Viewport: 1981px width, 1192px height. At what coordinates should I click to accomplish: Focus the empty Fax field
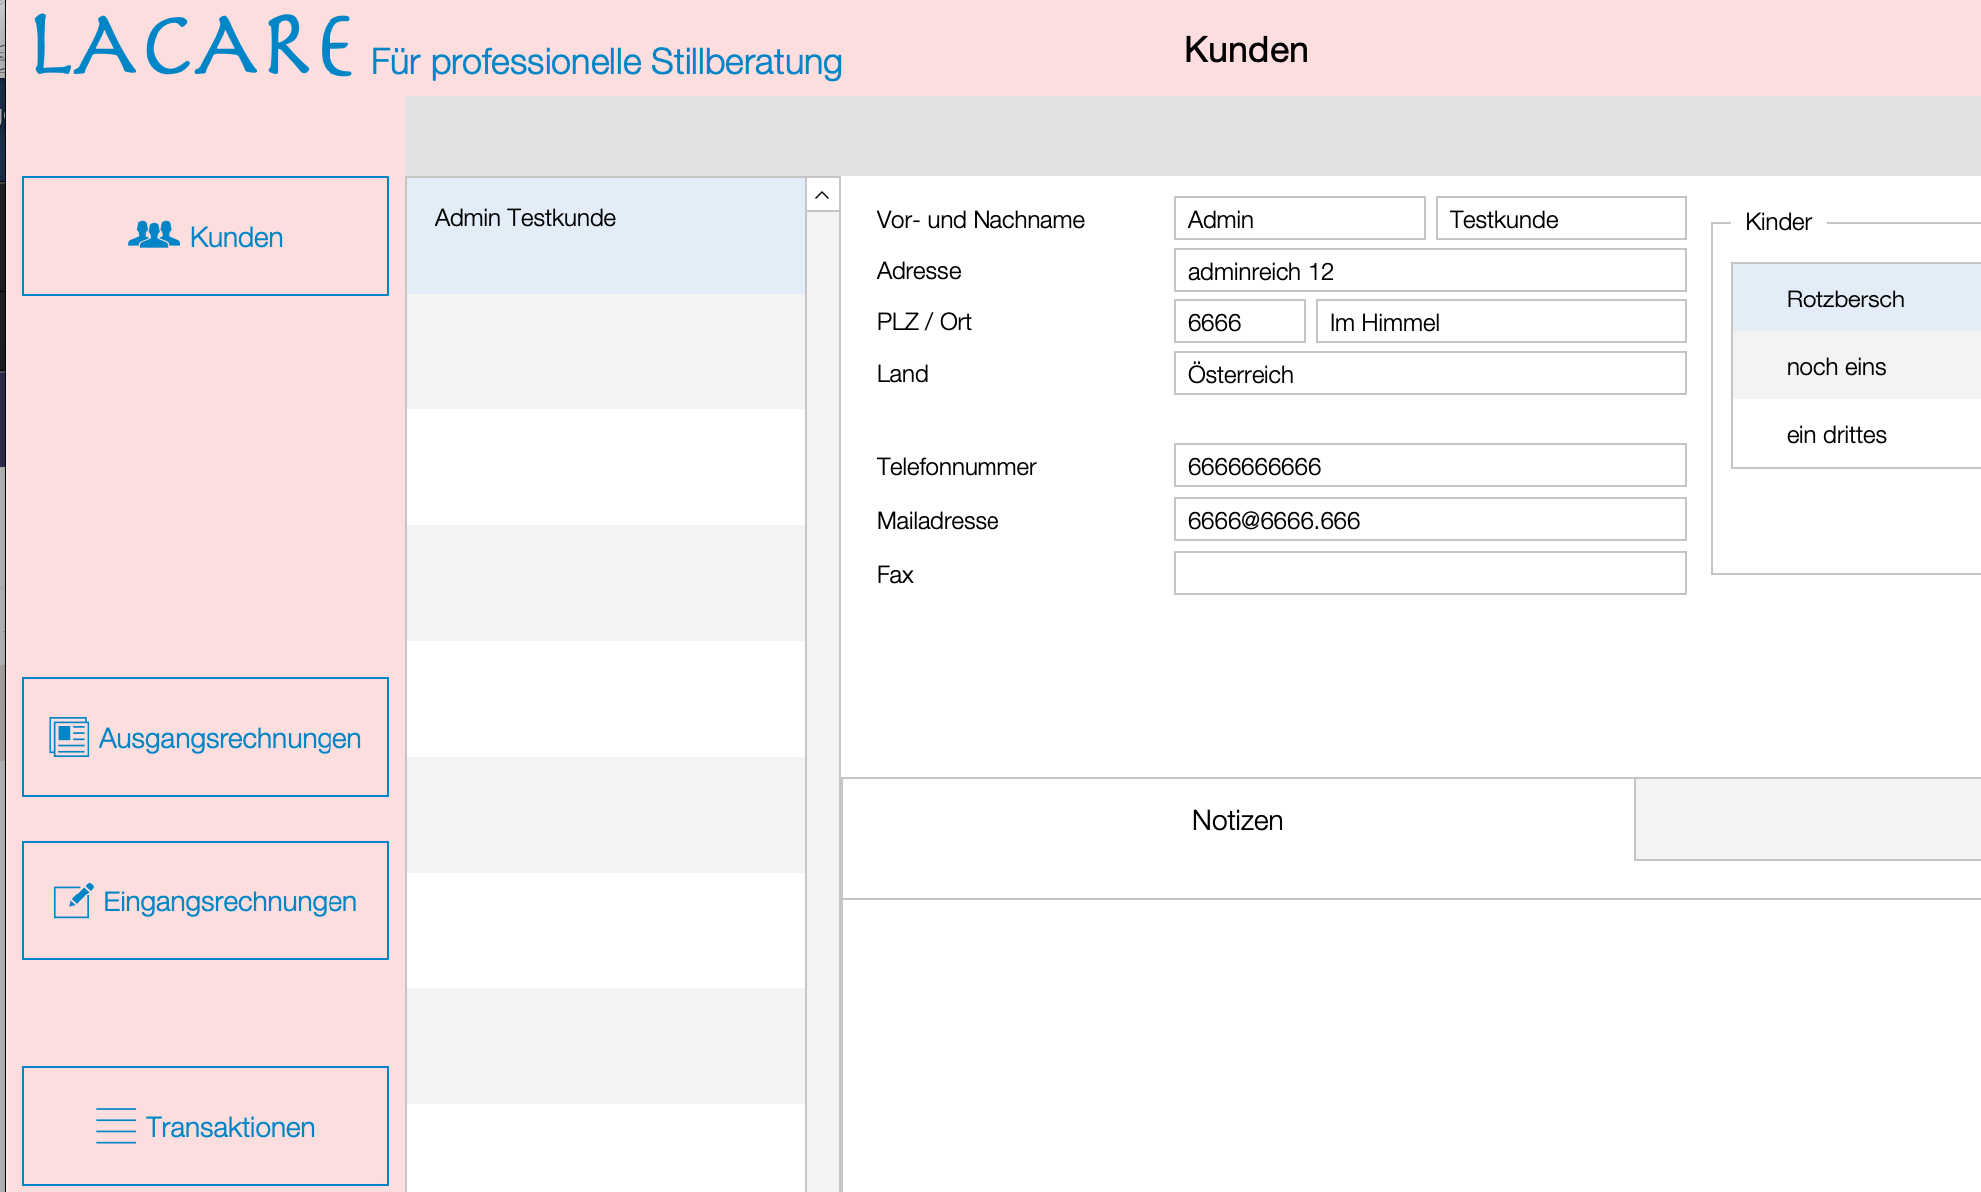point(1429,574)
